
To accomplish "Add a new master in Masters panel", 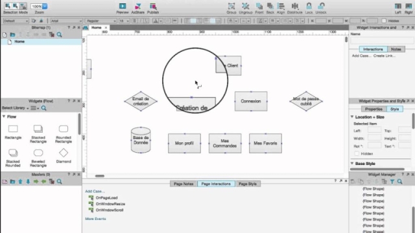I will pos(5,181).
